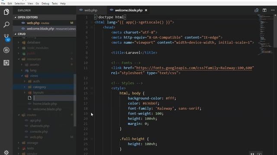
Task: Open the Tasks menu
Action: click(55, 3)
